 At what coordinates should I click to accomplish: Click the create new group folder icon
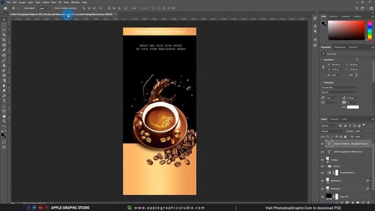358,203
